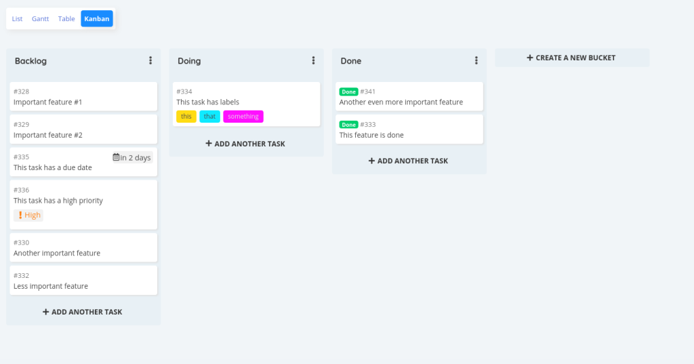Open the Backlog bucket three-dot menu
The width and height of the screenshot is (694, 364).
[x=150, y=61]
